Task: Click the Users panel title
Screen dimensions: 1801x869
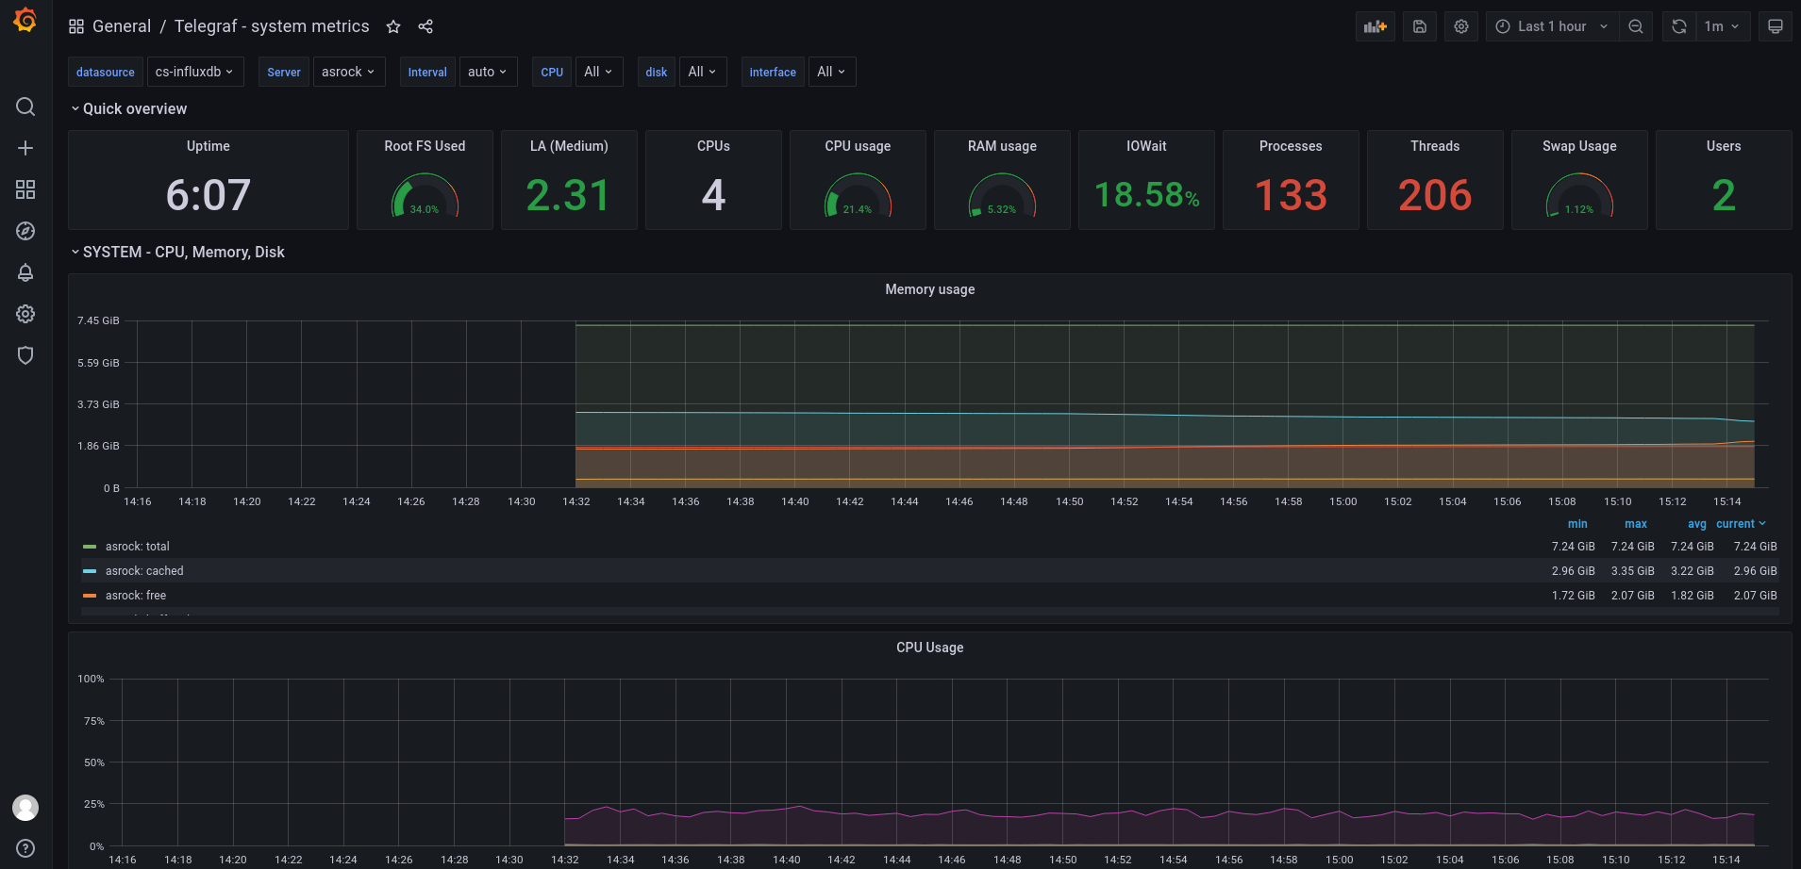Action: (x=1724, y=146)
